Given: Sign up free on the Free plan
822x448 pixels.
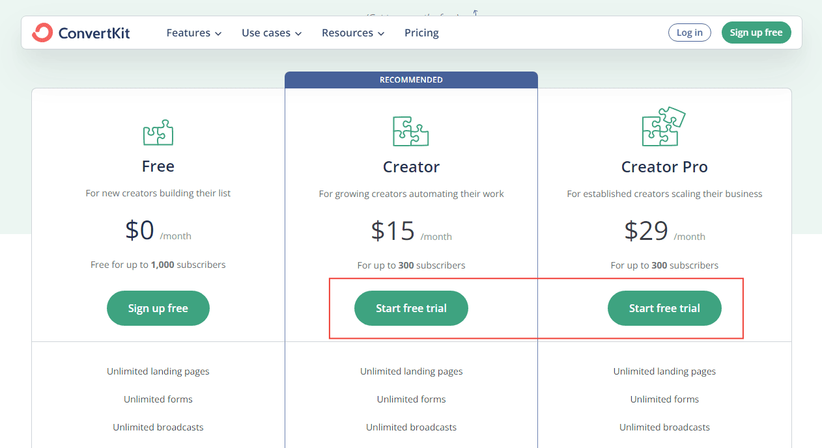Looking at the screenshot, I should (x=158, y=308).
